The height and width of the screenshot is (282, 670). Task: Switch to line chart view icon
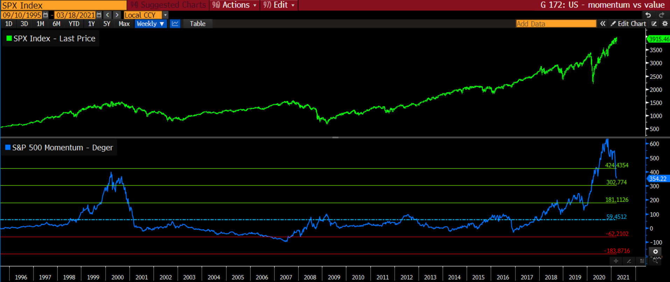(x=175, y=24)
